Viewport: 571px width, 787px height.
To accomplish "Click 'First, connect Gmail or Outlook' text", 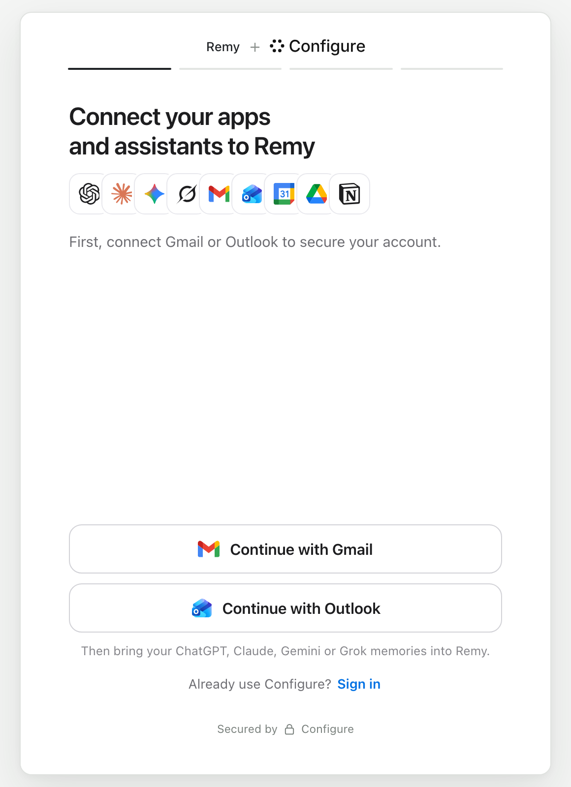I will 255,242.
